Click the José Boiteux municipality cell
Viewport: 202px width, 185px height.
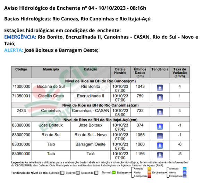(51, 127)
